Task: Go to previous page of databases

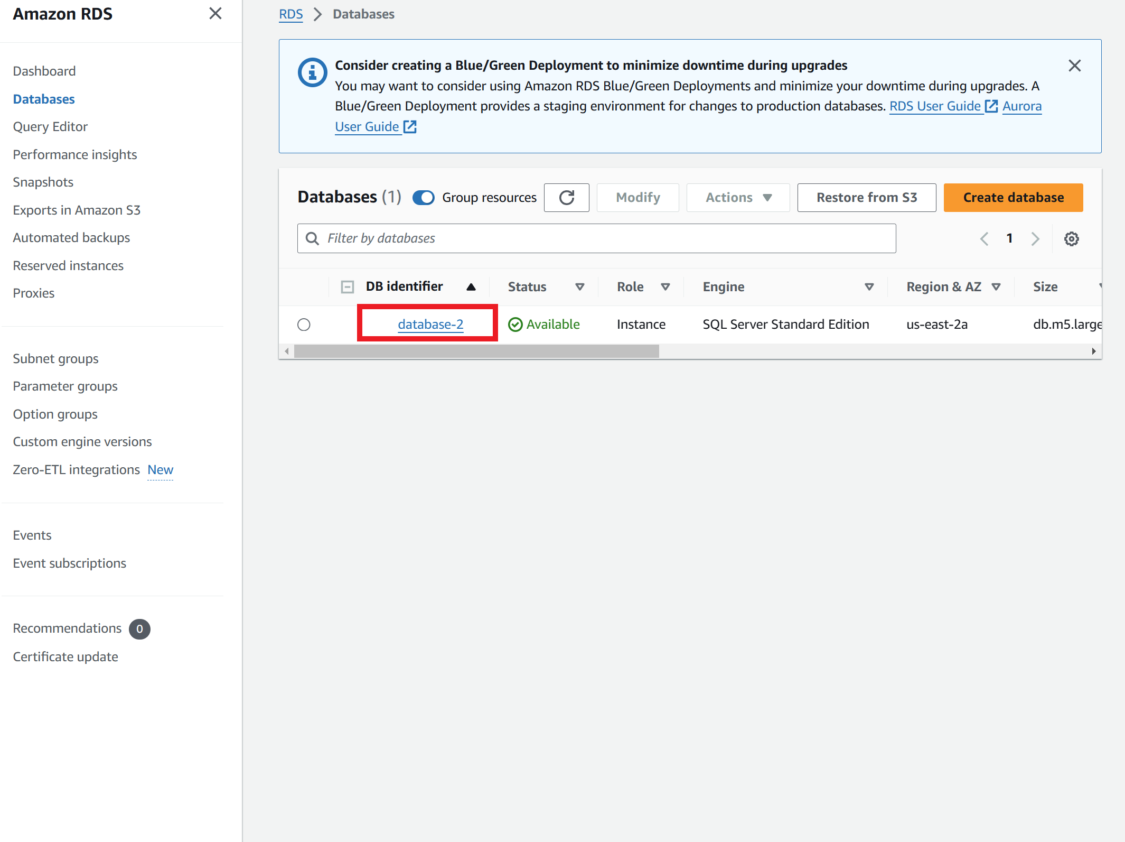Action: (984, 239)
